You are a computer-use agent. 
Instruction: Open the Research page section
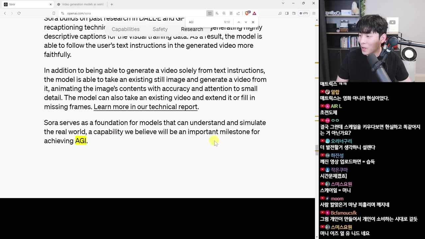pos(192,29)
